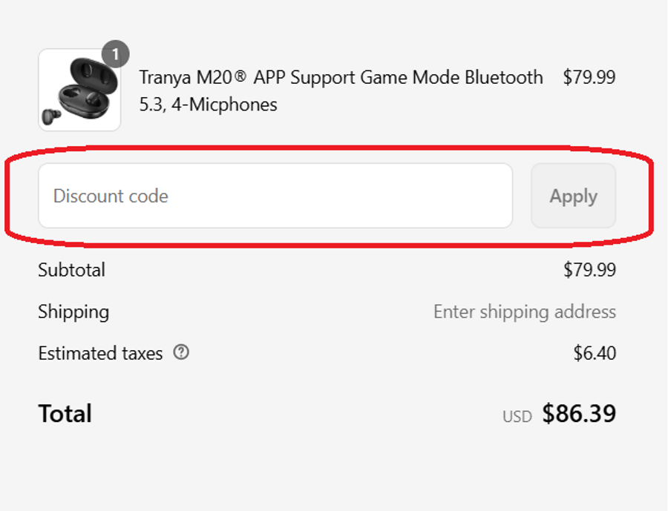Screen dimensions: 668x511
Task: Click the bold Total label
Action: pyautogui.click(x=65, y=414)
